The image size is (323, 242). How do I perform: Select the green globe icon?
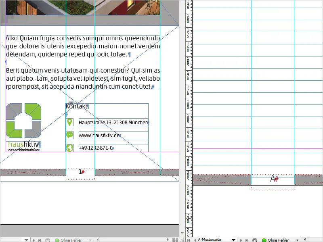(69, 148)
